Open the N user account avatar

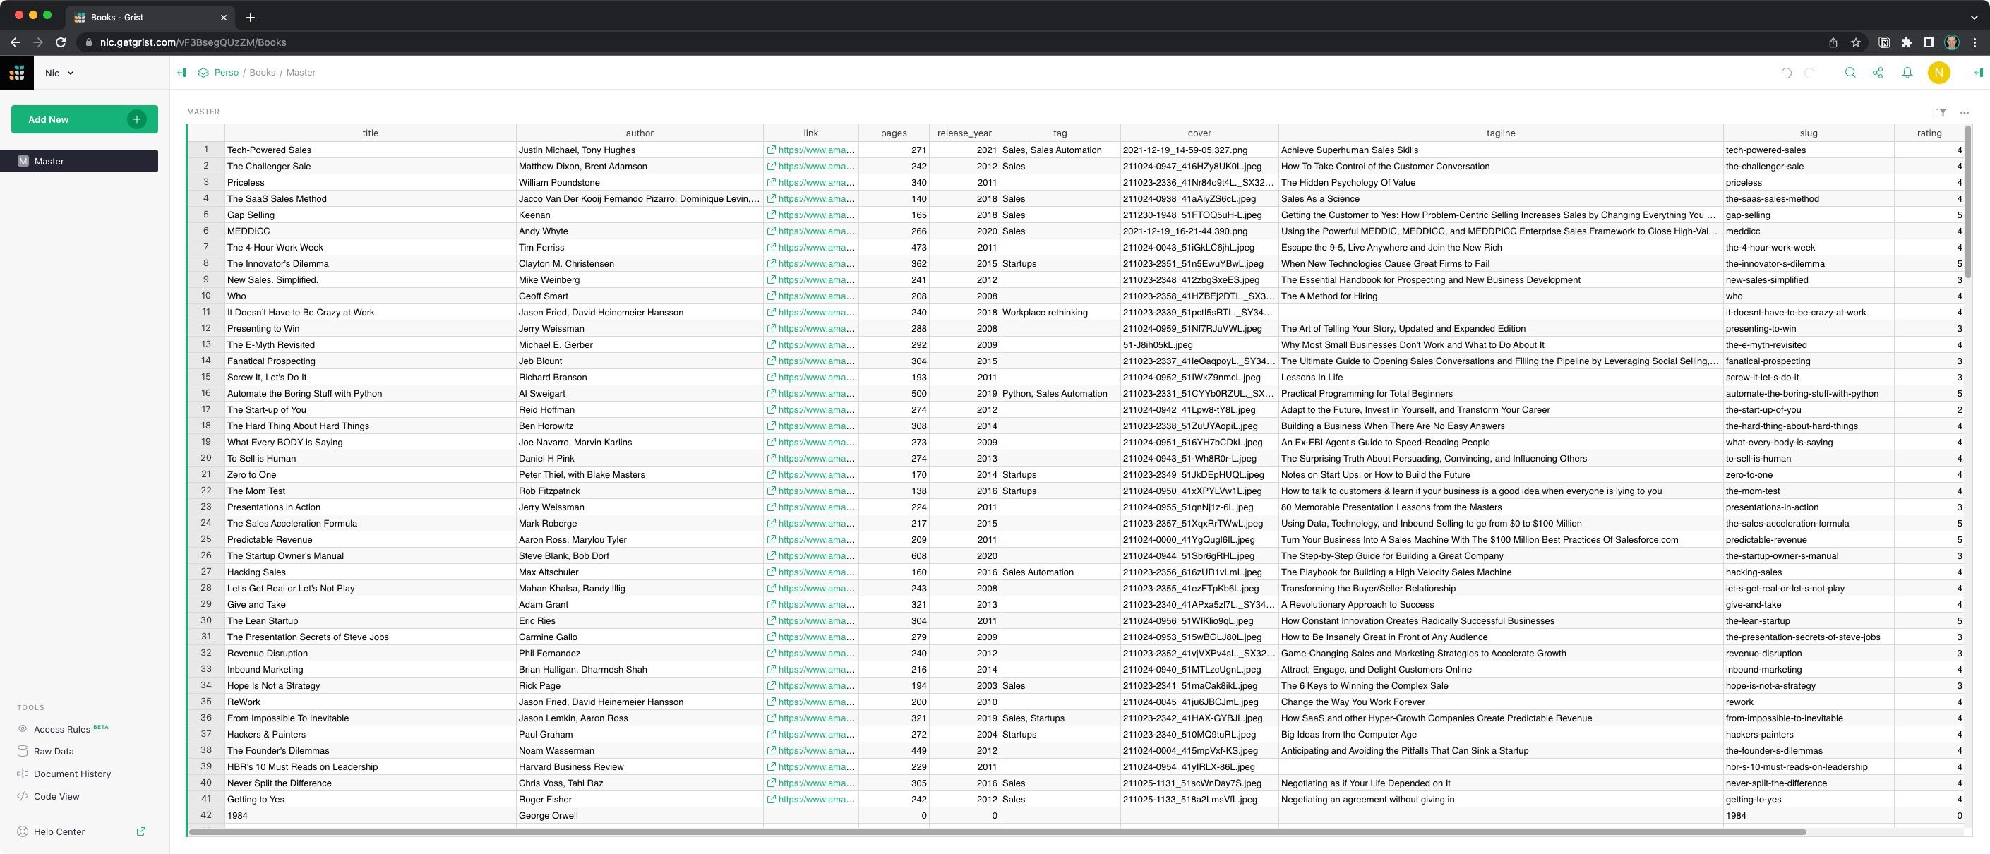[1938, 73]
